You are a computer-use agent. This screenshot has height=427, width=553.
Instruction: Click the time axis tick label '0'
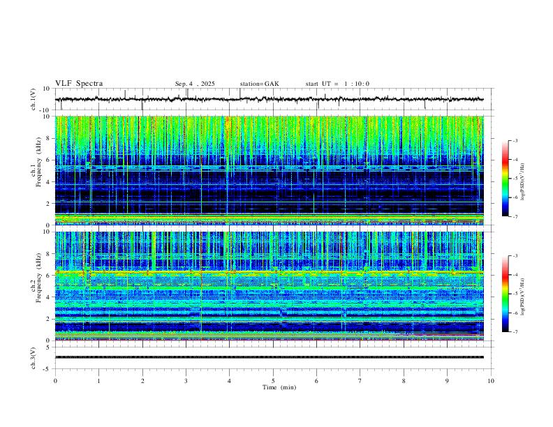(55, 381)
